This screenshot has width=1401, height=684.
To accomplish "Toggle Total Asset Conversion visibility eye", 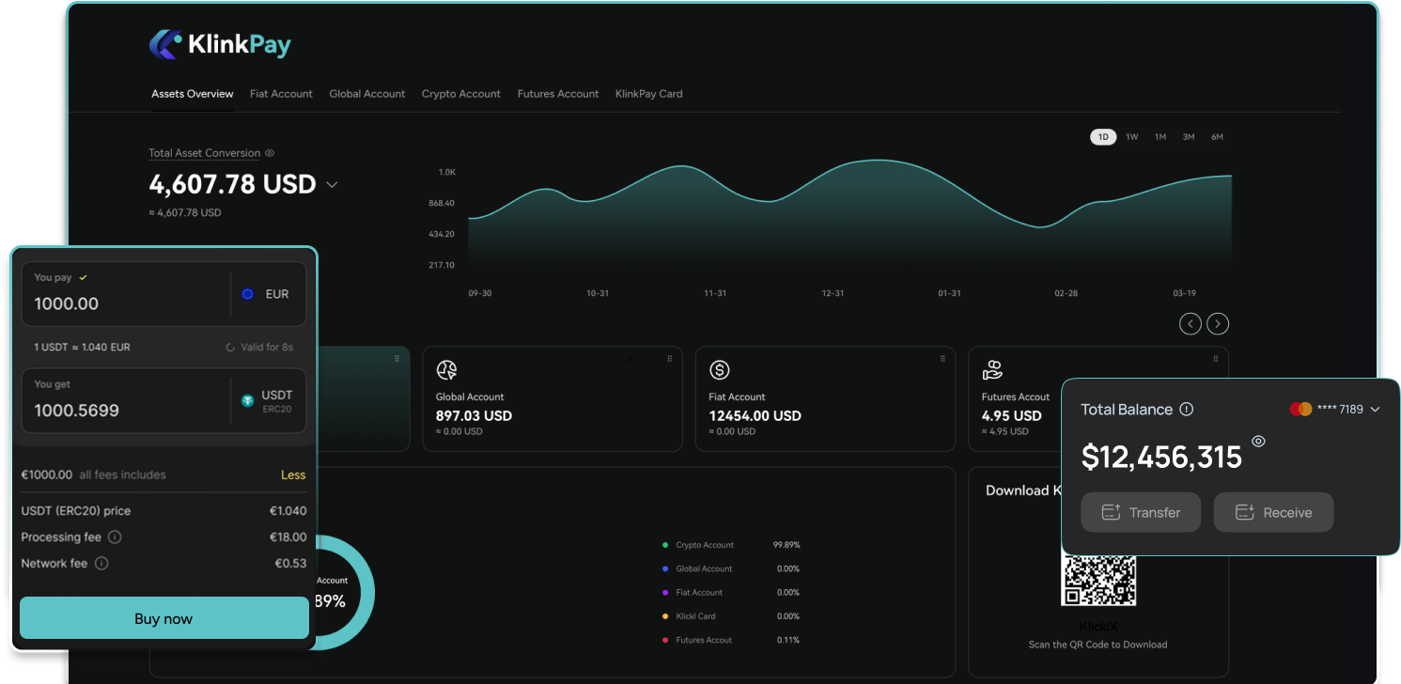I will pos(270,153).
